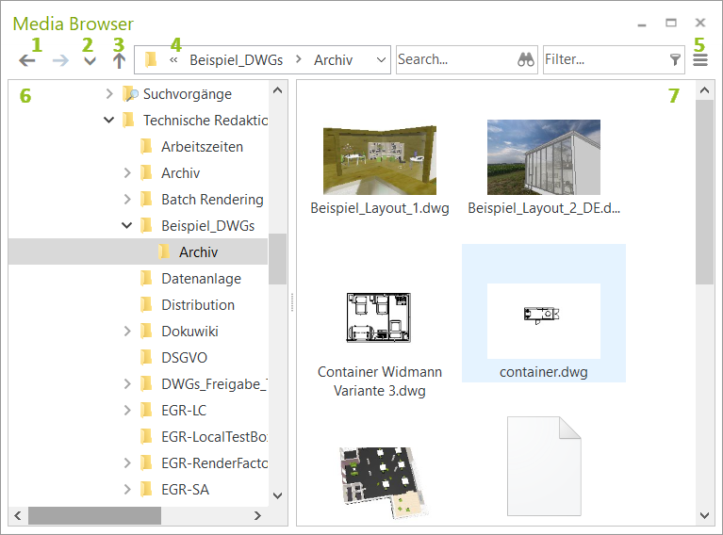Image resolution: width=723 pixels, height=535 pixels.
Task: Select the Technische Redaktion folder
Action: [x=205, y=121]
